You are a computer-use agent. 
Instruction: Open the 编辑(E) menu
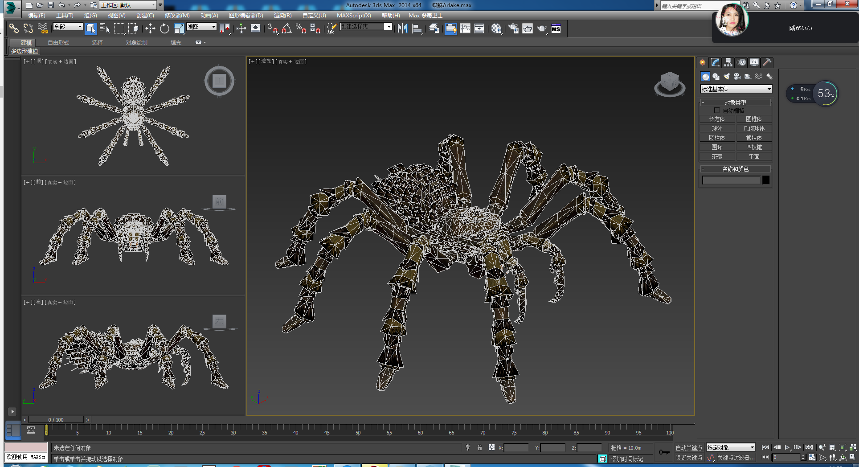pyautogui.click(x=37, y=16)
